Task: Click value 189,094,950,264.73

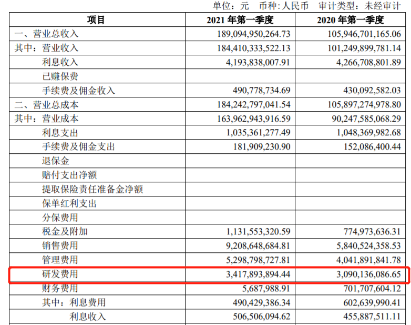Action: tap(254, 34)
